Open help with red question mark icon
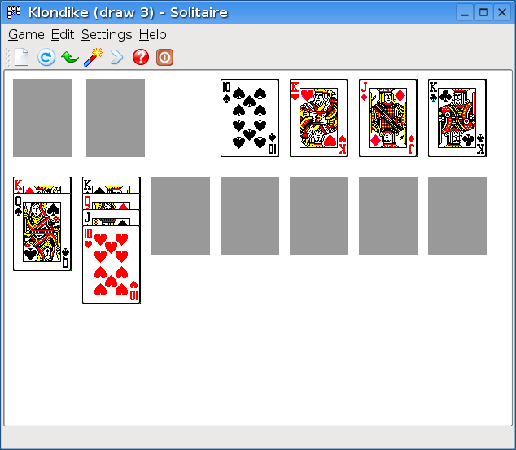This screenshot has height=450, width=516. tap(141, 57)
